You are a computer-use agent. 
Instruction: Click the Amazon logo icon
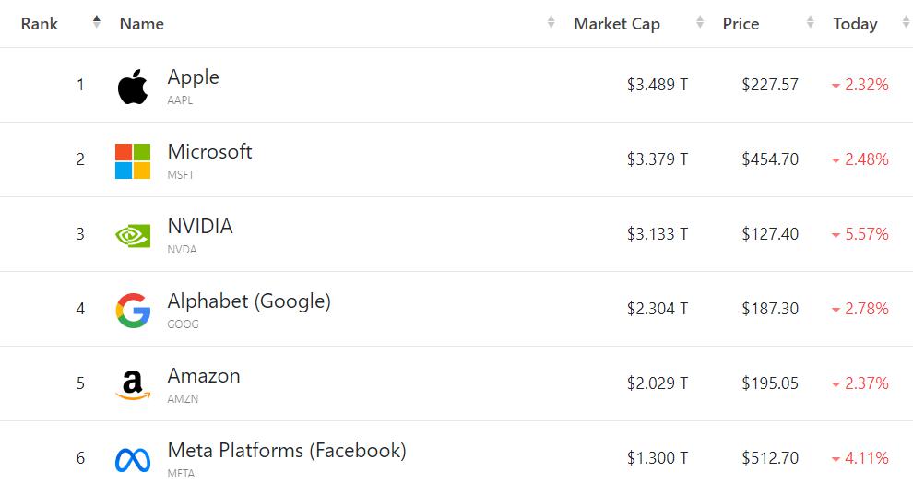(x=133, y=385)
